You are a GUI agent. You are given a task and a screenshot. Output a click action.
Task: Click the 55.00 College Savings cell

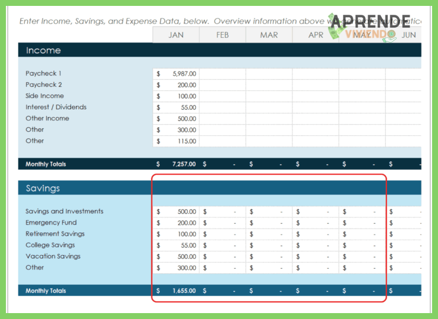(x=176, y=245)
